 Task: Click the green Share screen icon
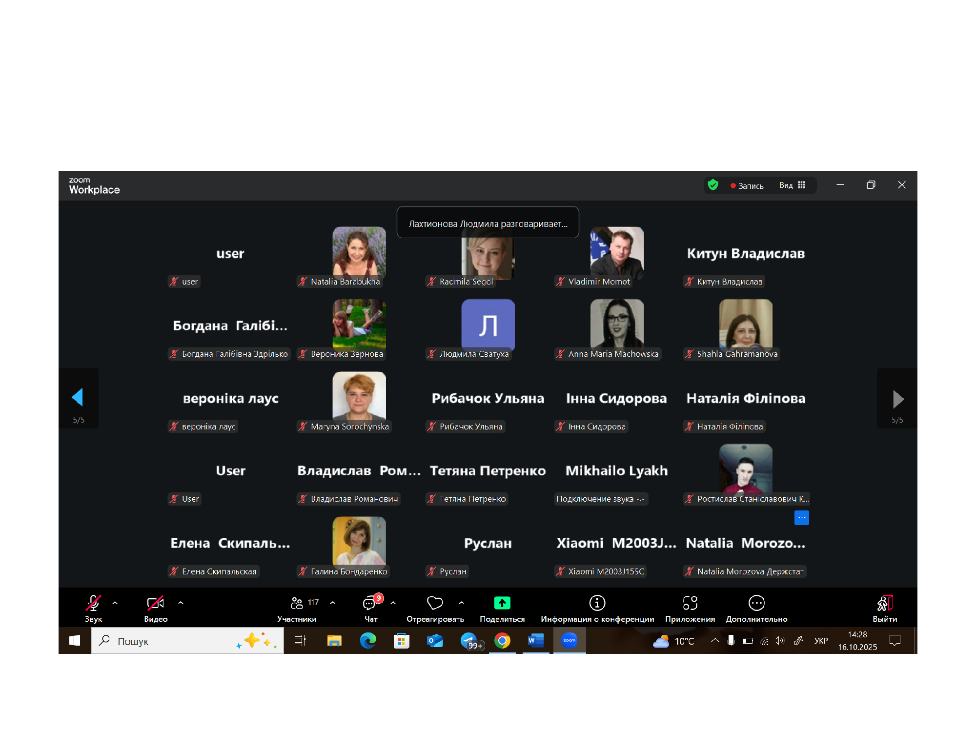pos(502,603)
